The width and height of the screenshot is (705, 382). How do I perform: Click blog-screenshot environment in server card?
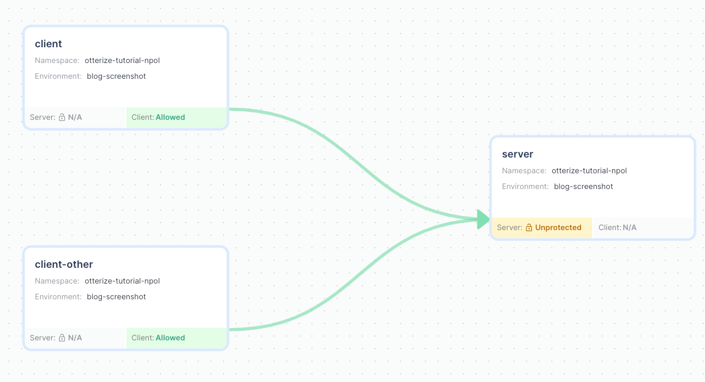click(x=584, y=186)
